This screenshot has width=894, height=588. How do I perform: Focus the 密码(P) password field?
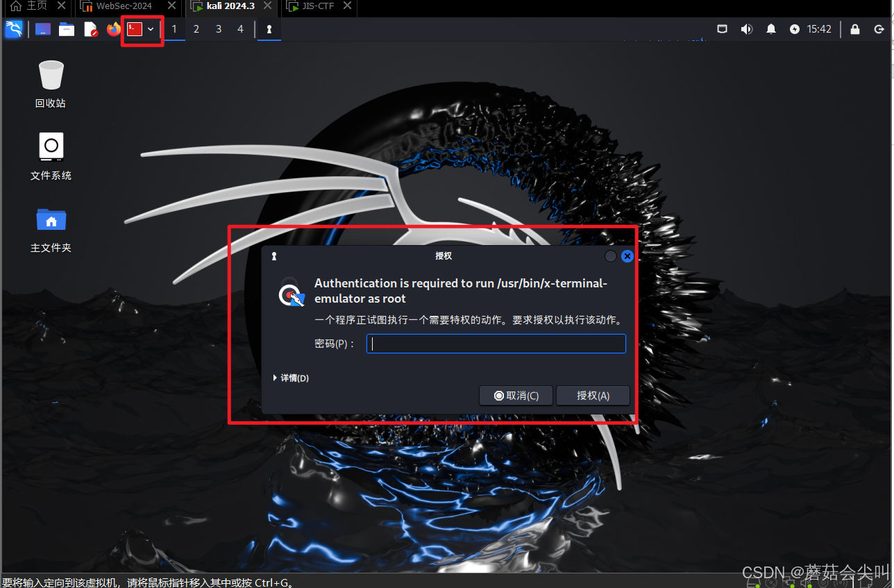tap(496, 344)
